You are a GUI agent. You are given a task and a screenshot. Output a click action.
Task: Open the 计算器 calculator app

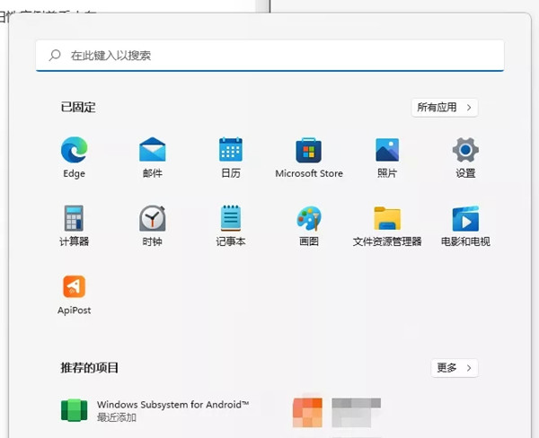[x=74, y=218]
